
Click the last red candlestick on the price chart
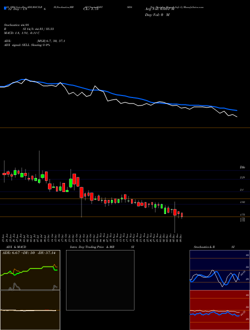point(182,215)
